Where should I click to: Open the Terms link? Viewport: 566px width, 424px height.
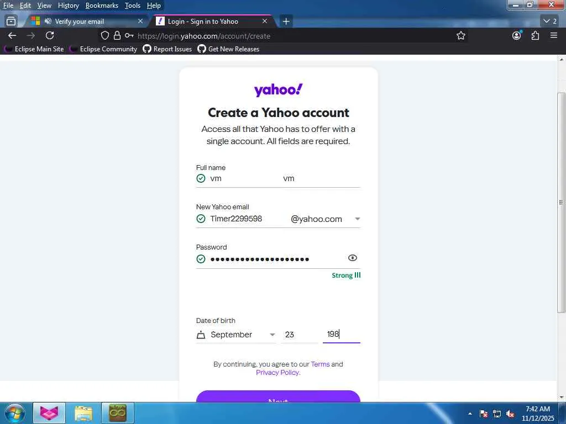pyautogui.click(x=320, y=364)
